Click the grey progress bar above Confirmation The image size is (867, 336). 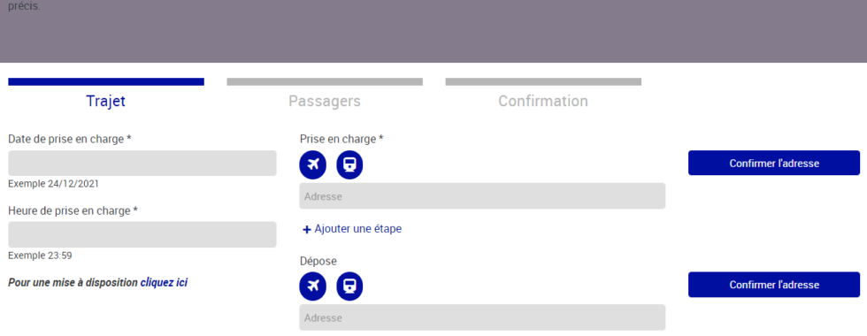tap(543, 81)
